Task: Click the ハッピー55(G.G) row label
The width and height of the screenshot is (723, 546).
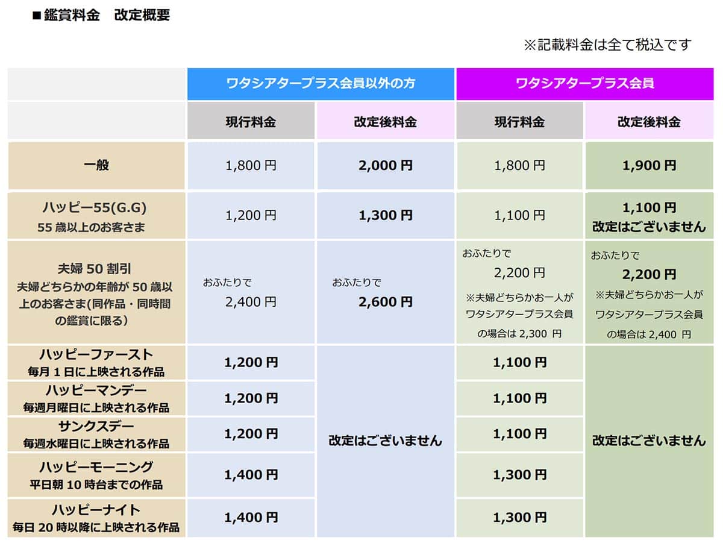Action: [x=96, y=208]
